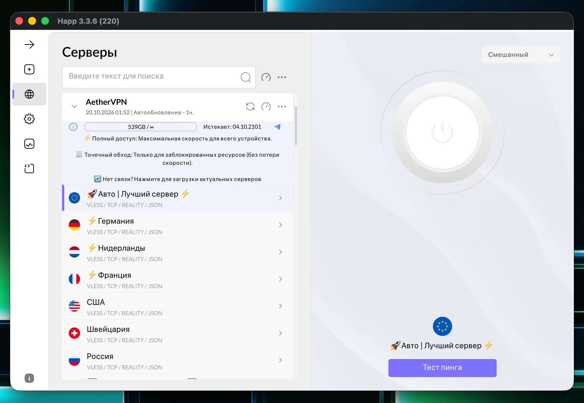
Task: Test ping for AetherVPN group
Action: tap(266, 107)
